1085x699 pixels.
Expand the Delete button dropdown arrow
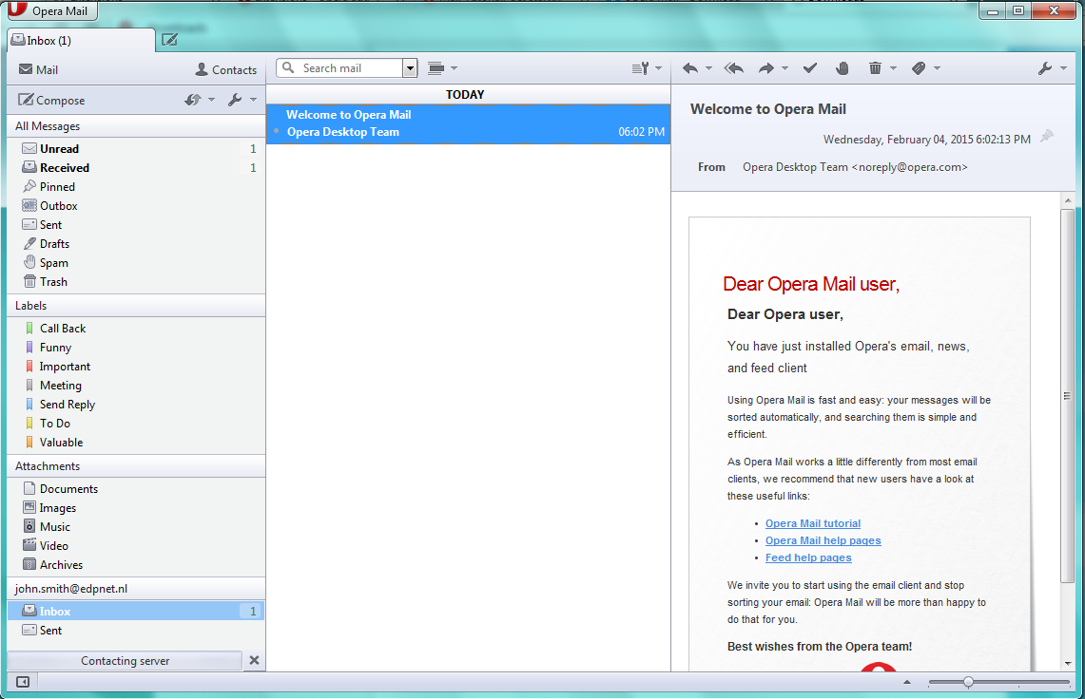coord(893,68)
